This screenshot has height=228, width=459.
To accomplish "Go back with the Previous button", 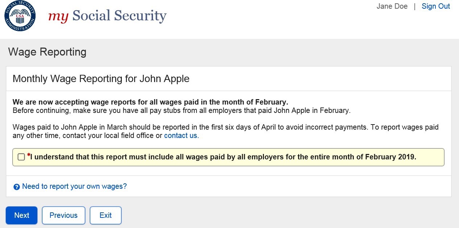I will pos(63,215).
